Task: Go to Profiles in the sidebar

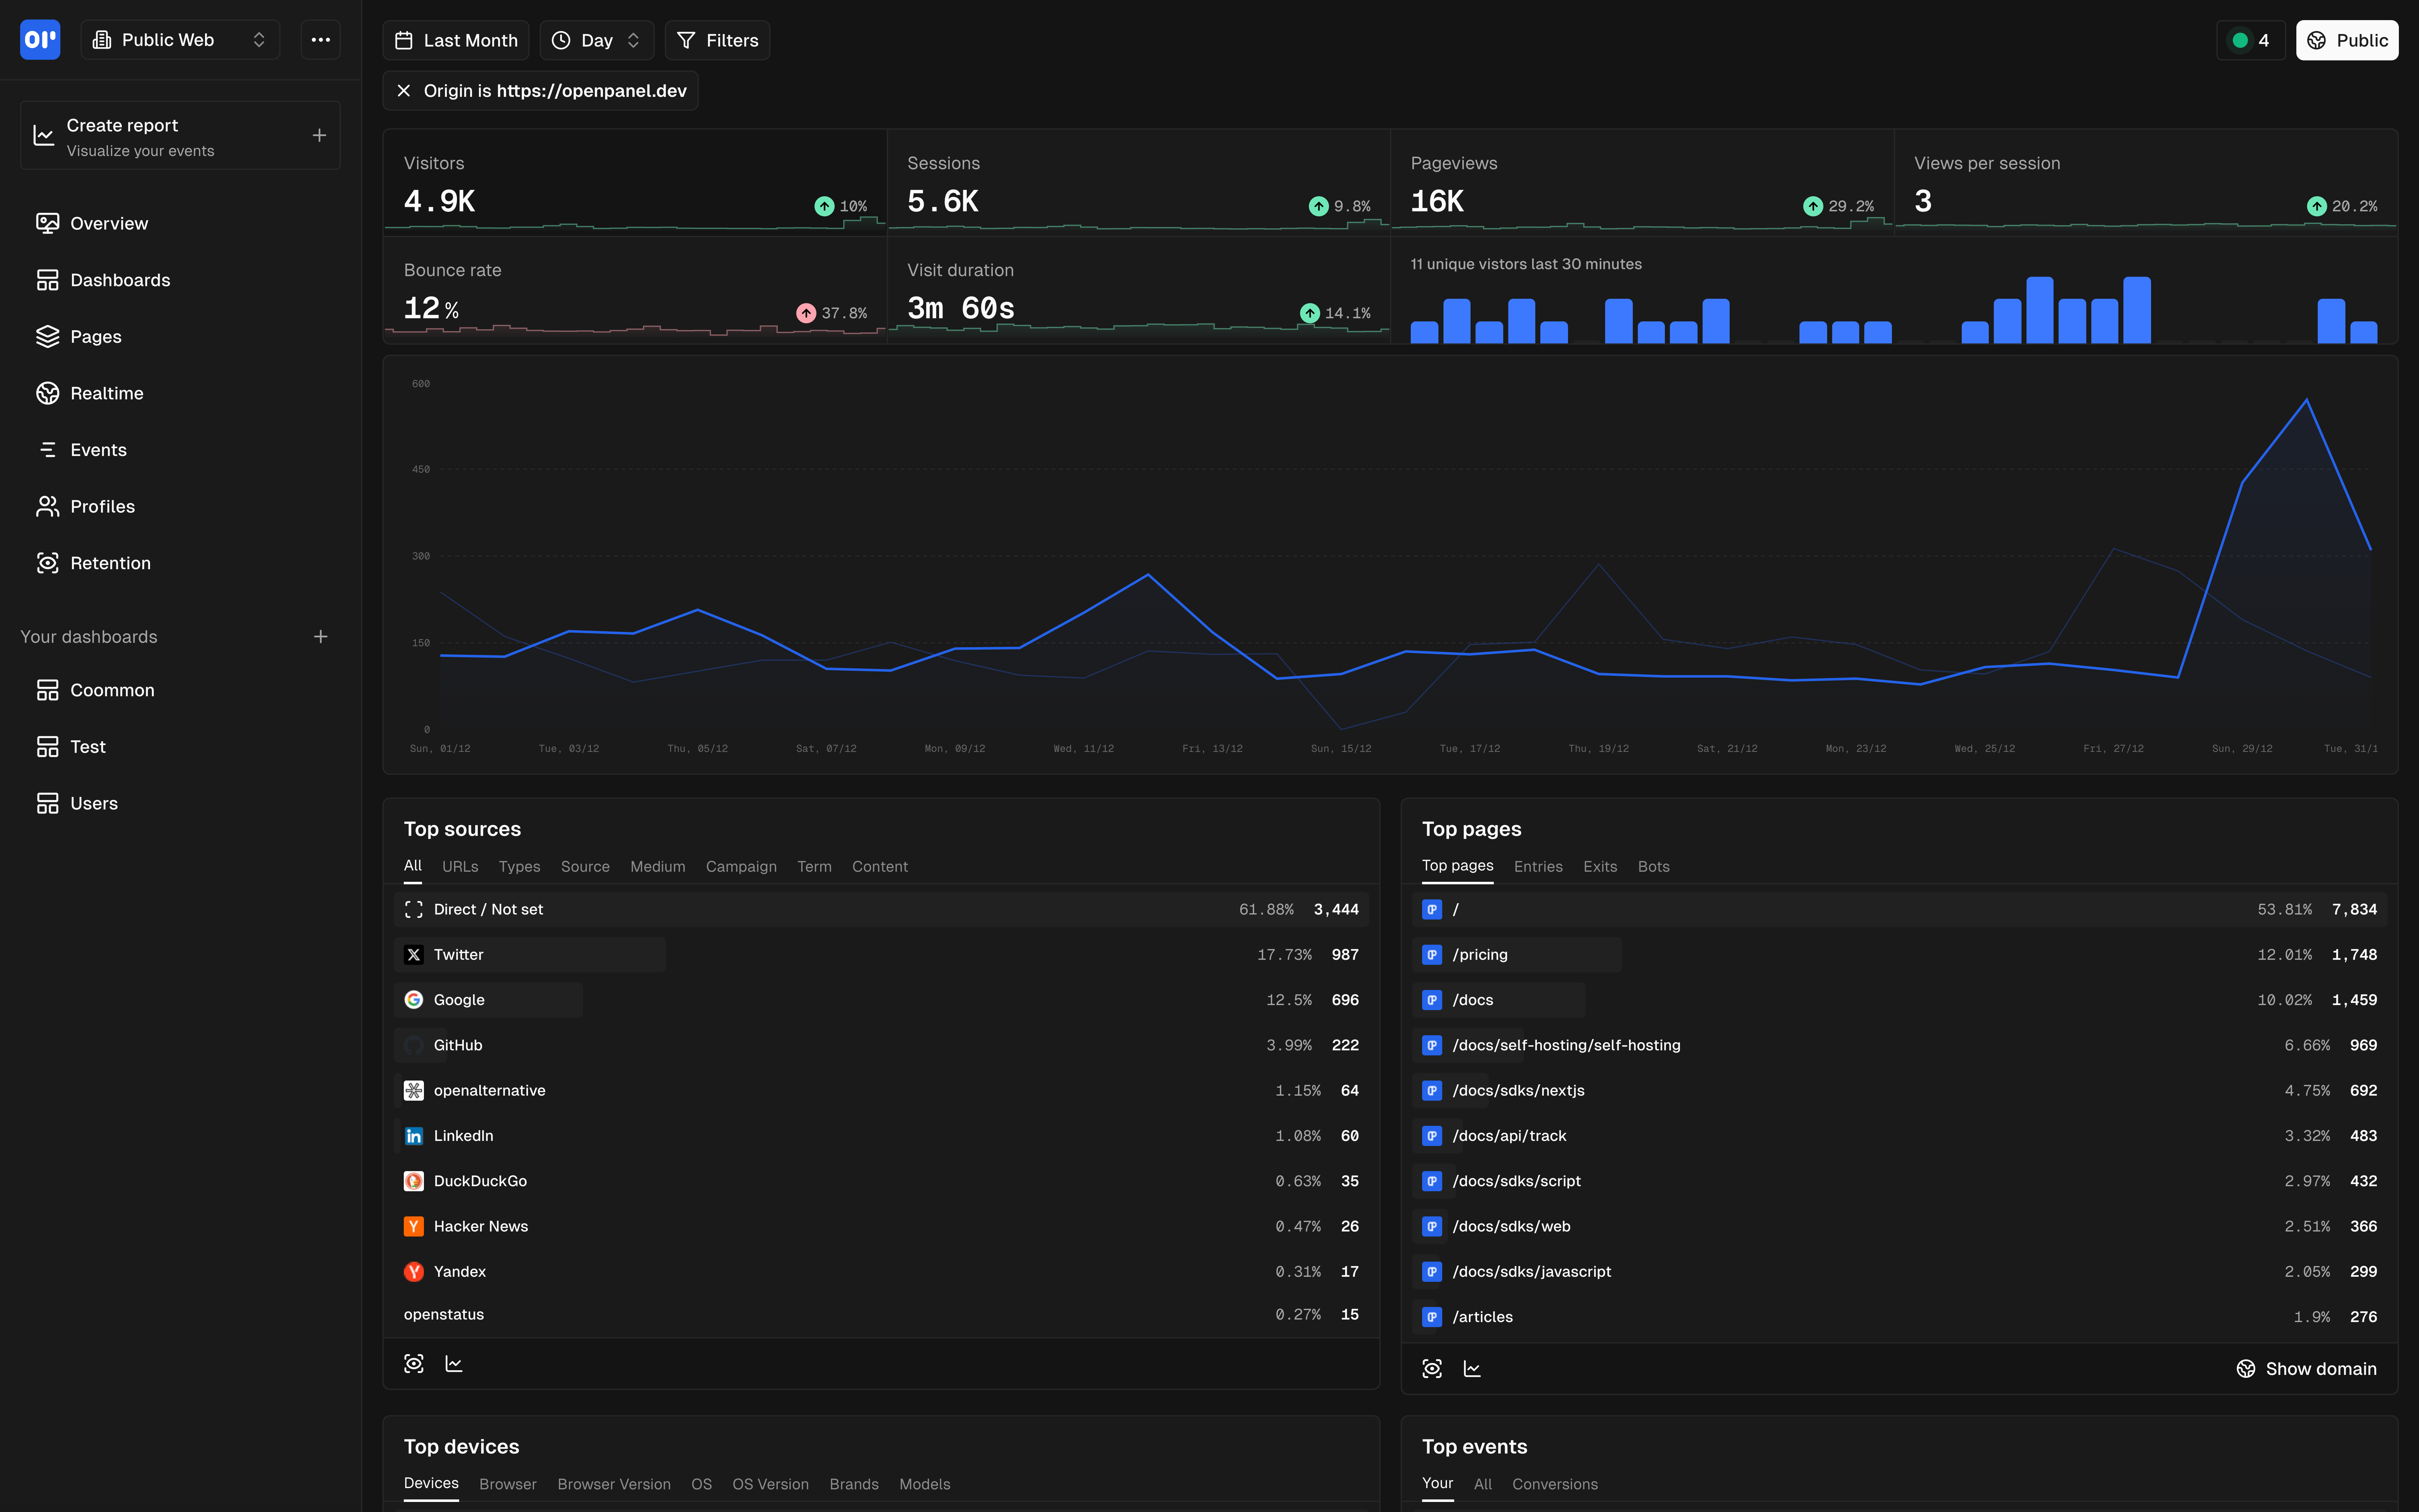Action: pos(103,506)
